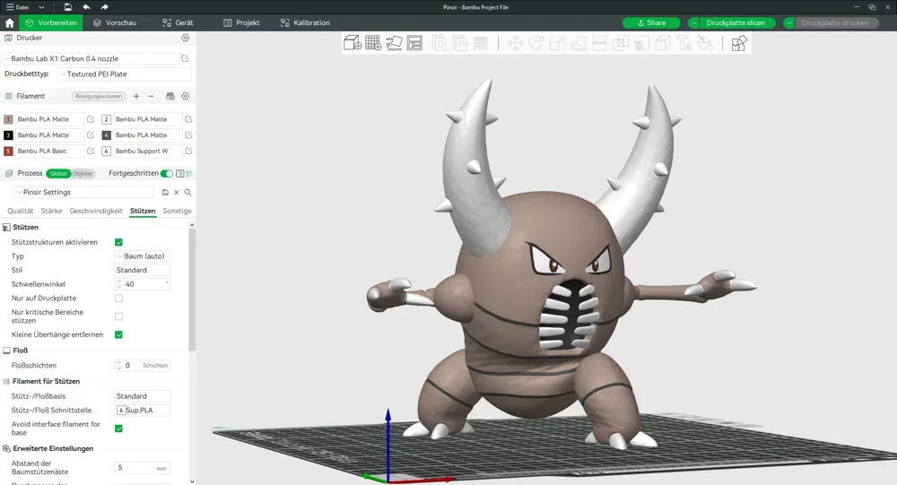Open the Stil Standard dropdown
The height and width of the screenshot is (485, 897).
(x=143, y=270)
